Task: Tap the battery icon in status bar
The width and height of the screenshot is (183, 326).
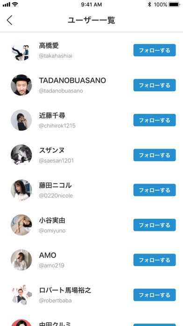Action: point(174,4)
